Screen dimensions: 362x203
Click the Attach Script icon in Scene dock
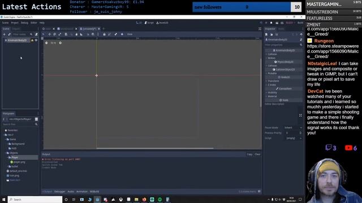(x=36, y=34)
